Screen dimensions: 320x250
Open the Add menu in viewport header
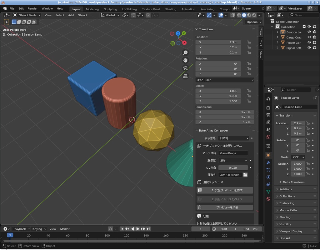tap(71, 15)
